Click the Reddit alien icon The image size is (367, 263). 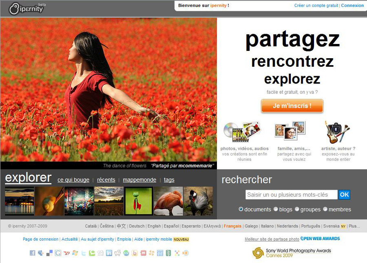tap(118, 253)
